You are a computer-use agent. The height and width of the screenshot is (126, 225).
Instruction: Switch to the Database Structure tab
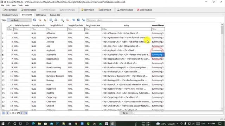[10, 15]
